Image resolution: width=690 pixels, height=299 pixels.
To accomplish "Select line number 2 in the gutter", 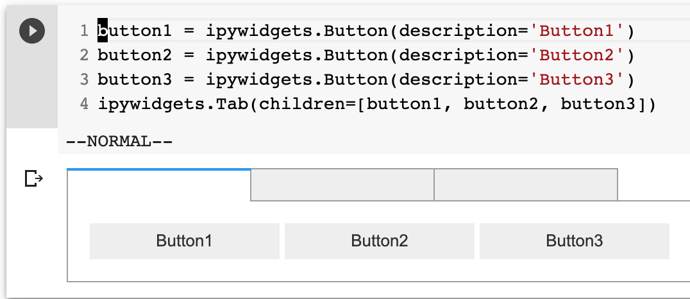I will click(85, 55).
